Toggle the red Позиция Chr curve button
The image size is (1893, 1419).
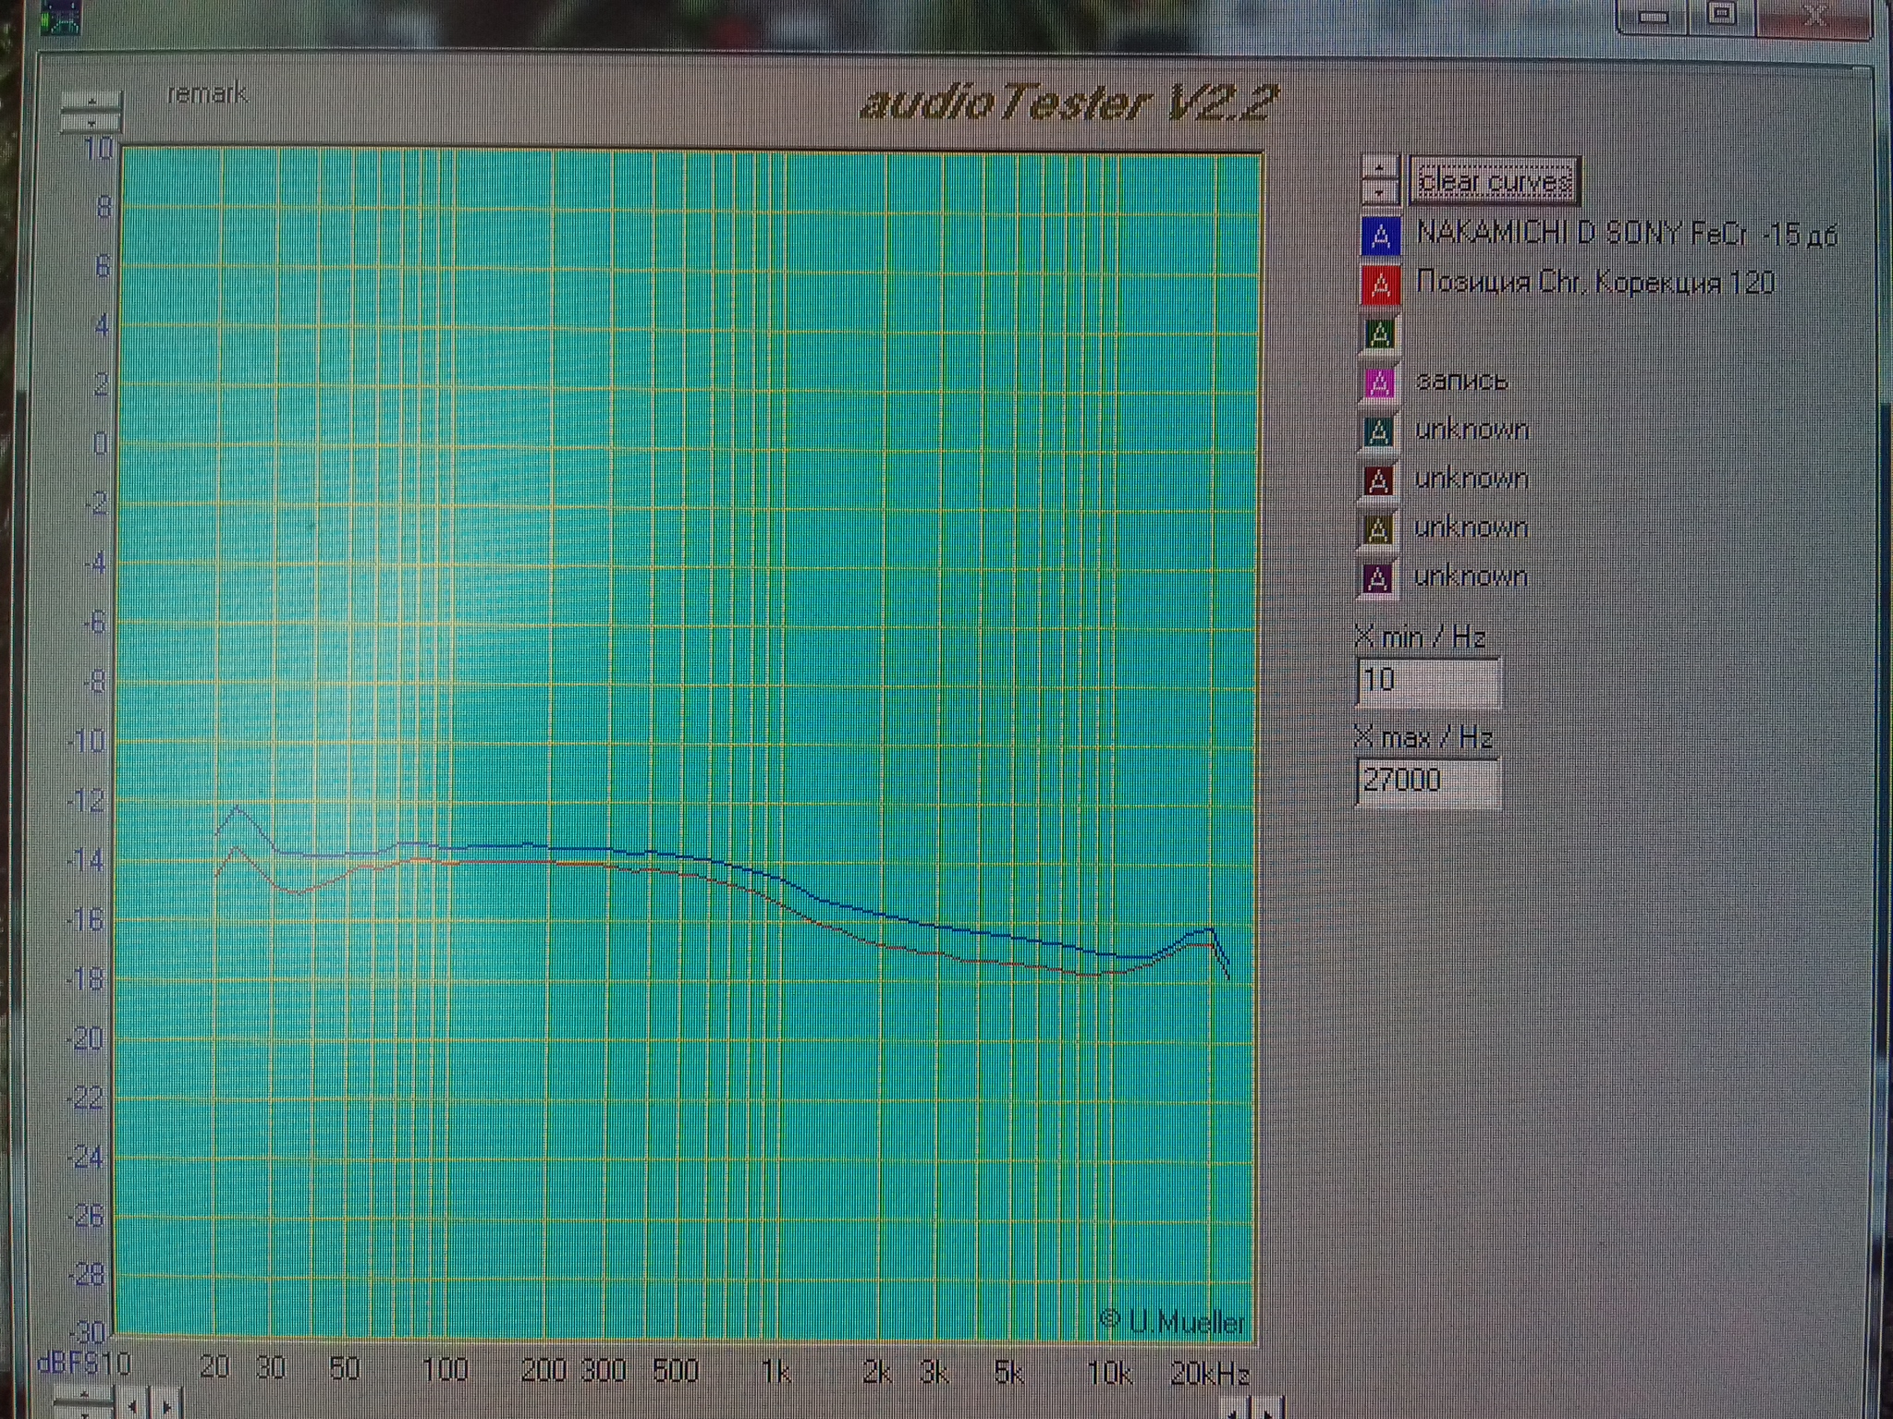(1380, 285)
